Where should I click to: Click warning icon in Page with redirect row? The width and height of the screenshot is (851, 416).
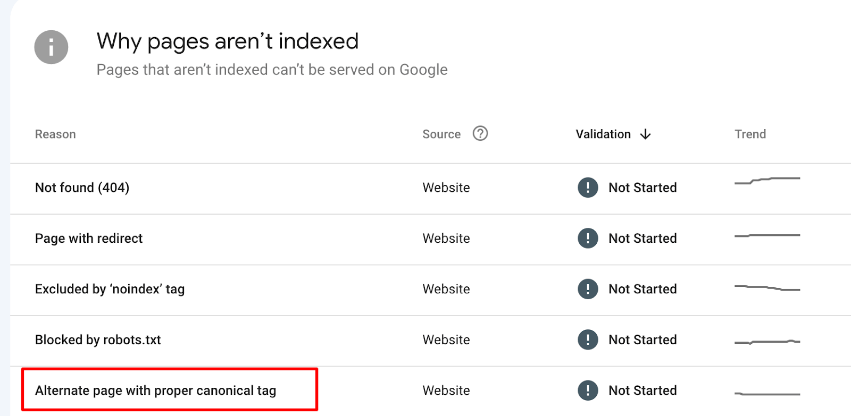pos(588,238)
